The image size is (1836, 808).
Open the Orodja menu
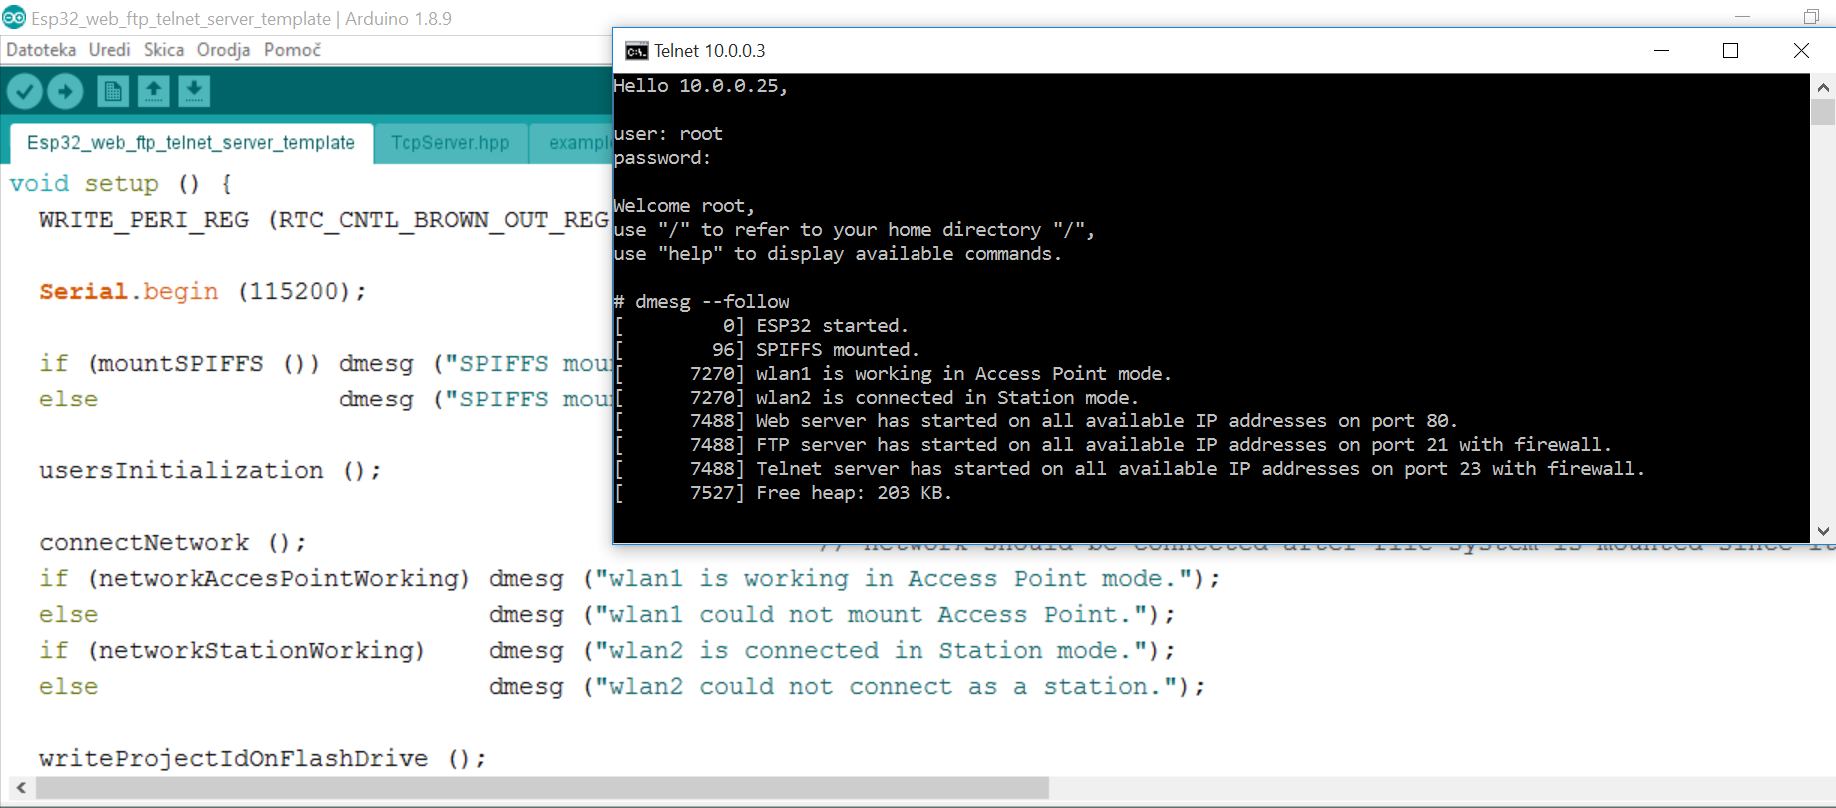[223, 50]
